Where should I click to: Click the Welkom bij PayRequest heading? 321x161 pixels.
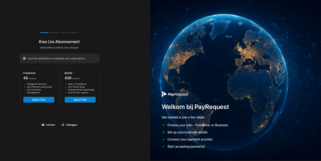195,107
